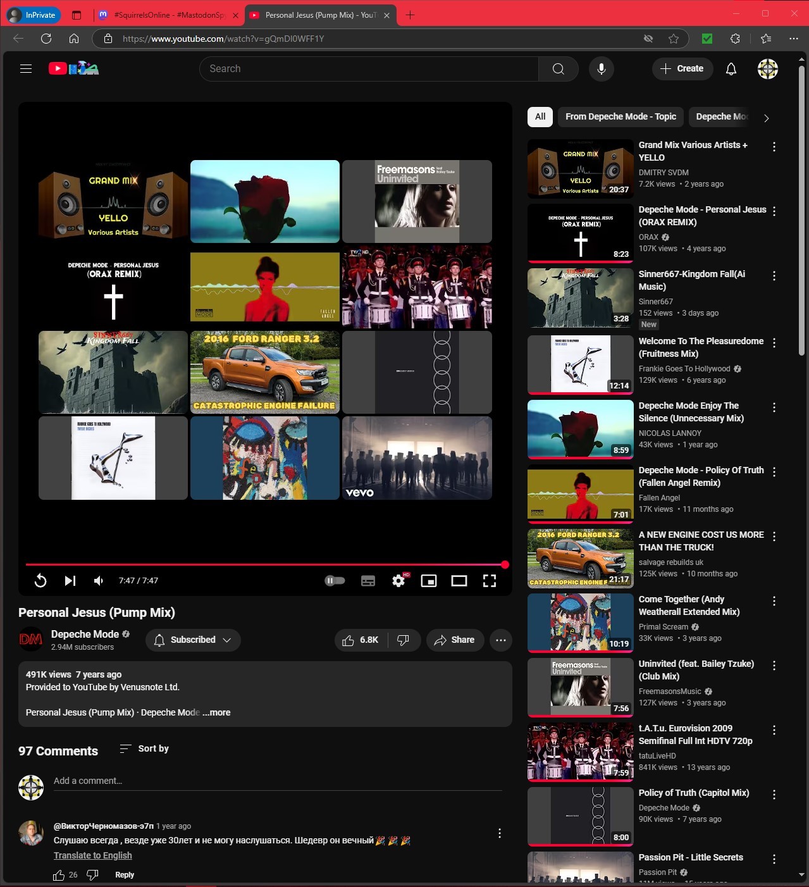Click the search magnifier button
This screenshot has width=809, height=887.
pyautogui.click(x=559, y=68)
